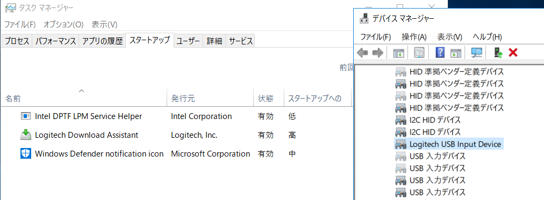544x200 pixels.
Task: Select the スタートアップ tab
Action: [x=149, y=40]
